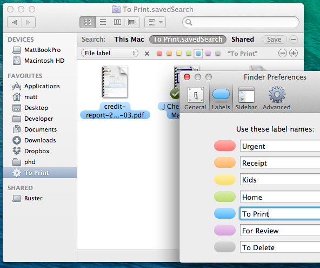Remove the File label criteria row
This screenshot has width=320, height=268.
[283, 53]
